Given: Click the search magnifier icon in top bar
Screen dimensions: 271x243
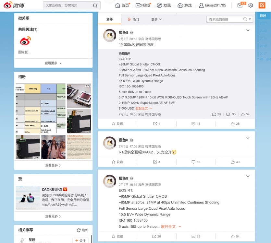Looking at the screenshot, I should coord(95,6).
